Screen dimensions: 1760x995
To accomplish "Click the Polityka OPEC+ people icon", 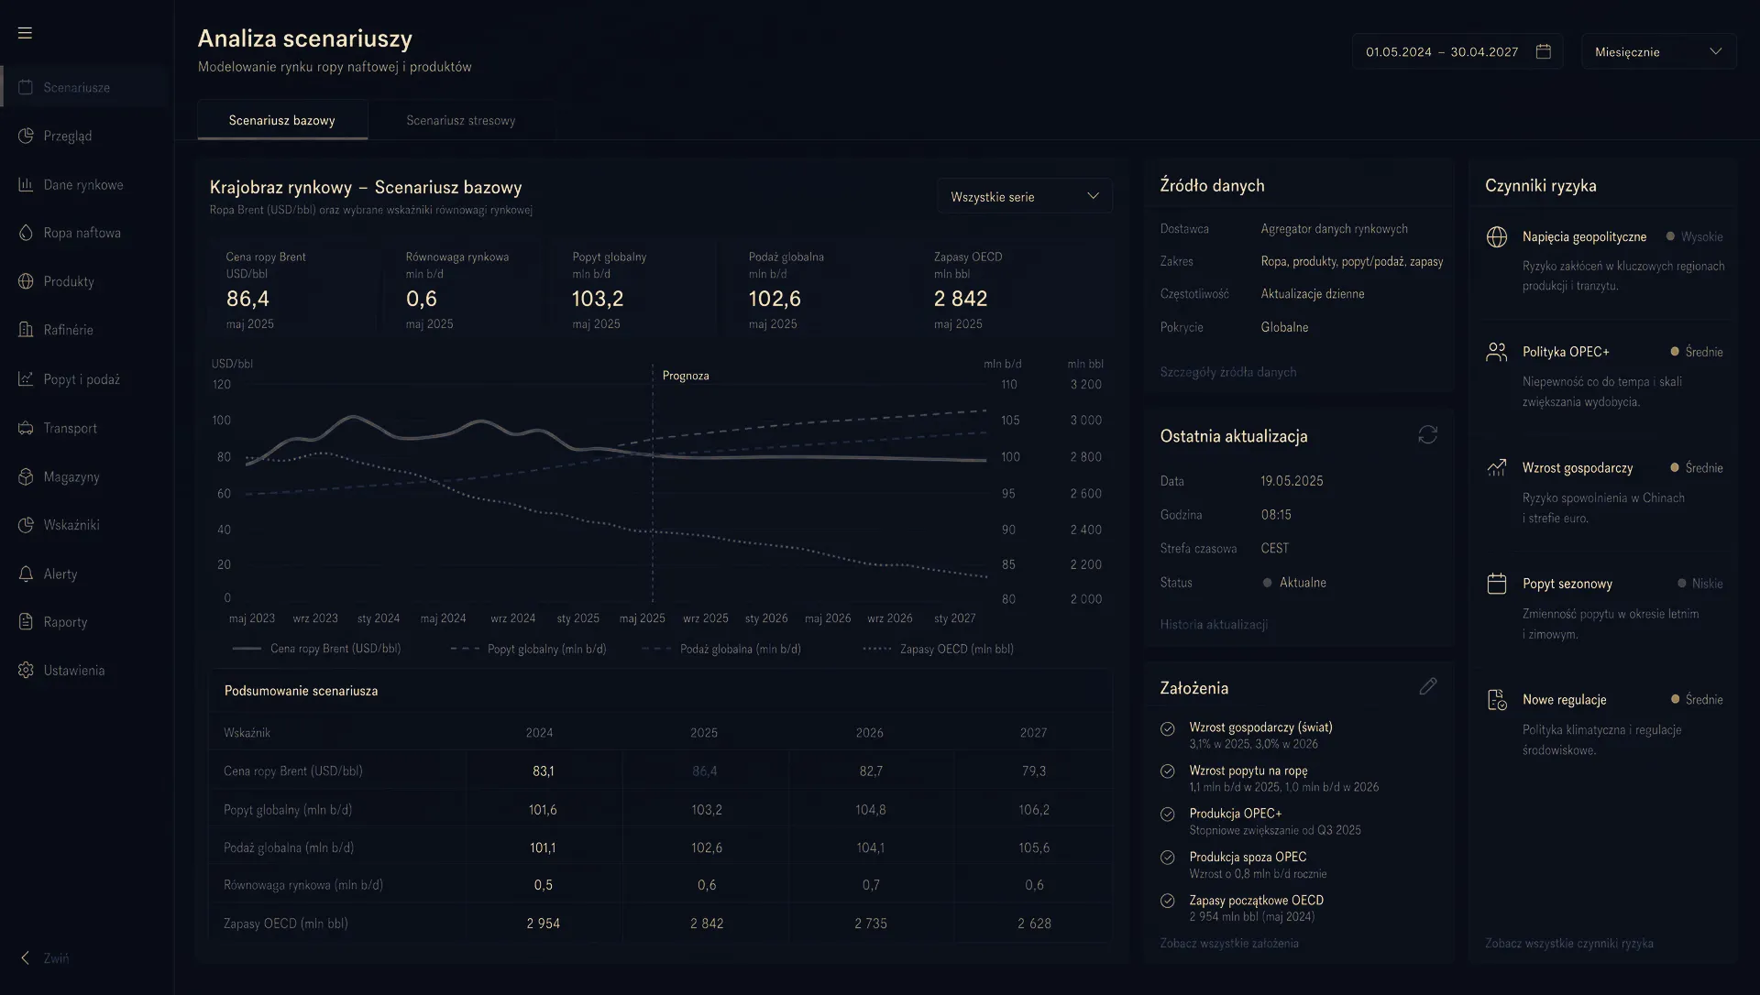I will pos(1497,352).
